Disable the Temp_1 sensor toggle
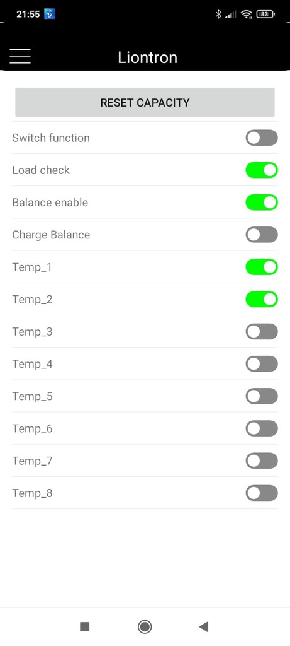Screen dimensions: 290x646 [262, 267]
